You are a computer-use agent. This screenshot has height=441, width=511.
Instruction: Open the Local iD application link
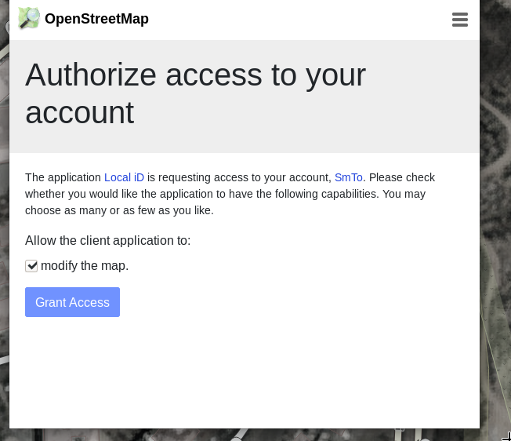pyautogui.click(x=124, y=177)
